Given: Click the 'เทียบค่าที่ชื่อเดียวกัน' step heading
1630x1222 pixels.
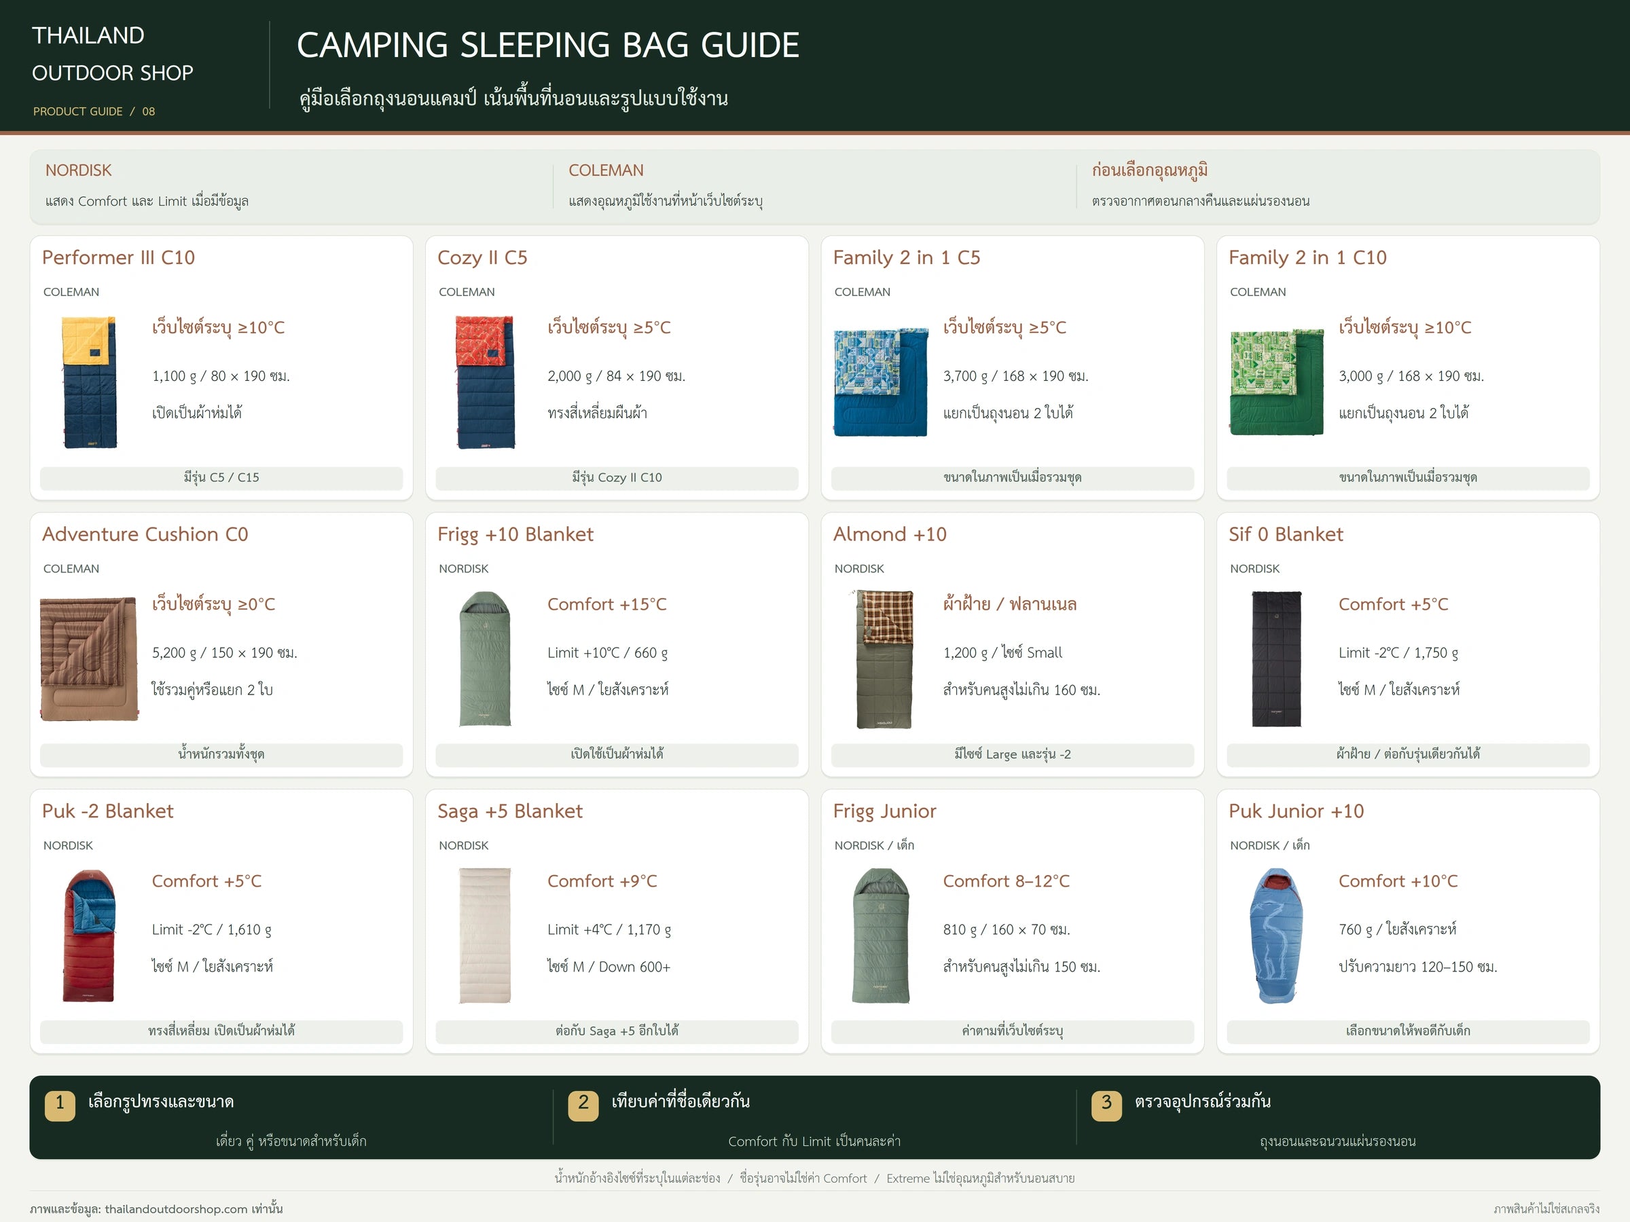Looking at the screenshot, I should point(680,1102).
